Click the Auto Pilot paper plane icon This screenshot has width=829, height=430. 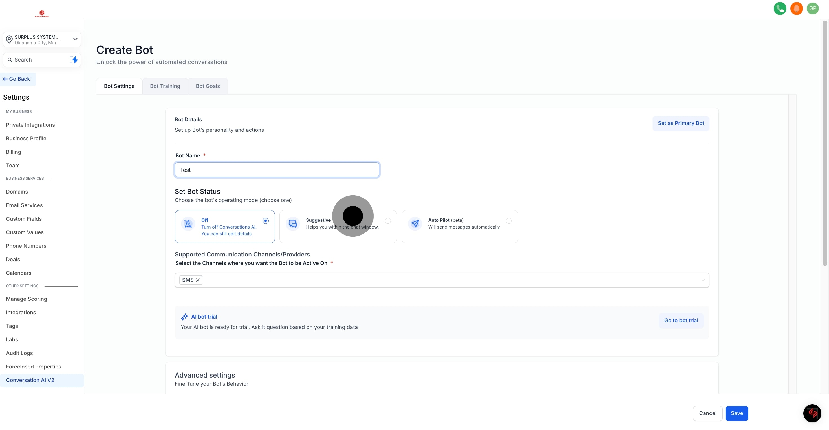[415, 223]
